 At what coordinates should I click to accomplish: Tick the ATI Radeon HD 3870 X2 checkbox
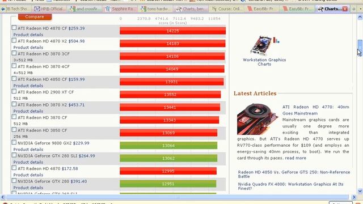pos(14,104)
